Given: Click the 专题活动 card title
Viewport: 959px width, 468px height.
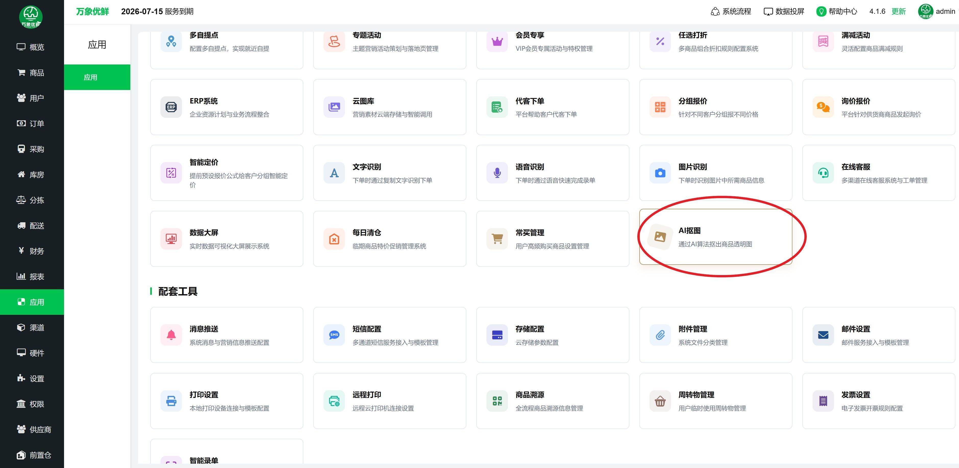Looking at the screenshot, I should 367,35.
